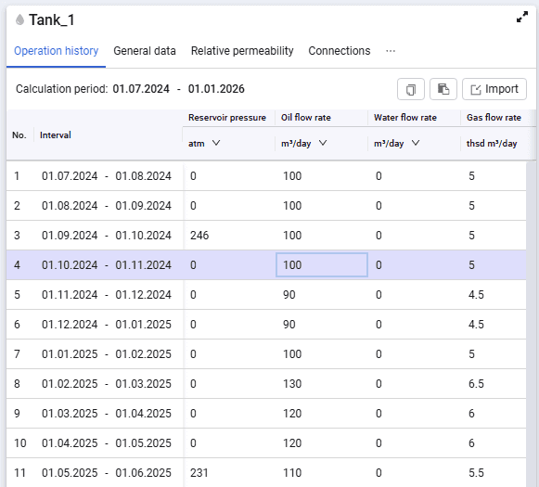Click gas flow rate 5.5 in row 11
This screenshot has width=539, height=487.
[x=476, y=473]
